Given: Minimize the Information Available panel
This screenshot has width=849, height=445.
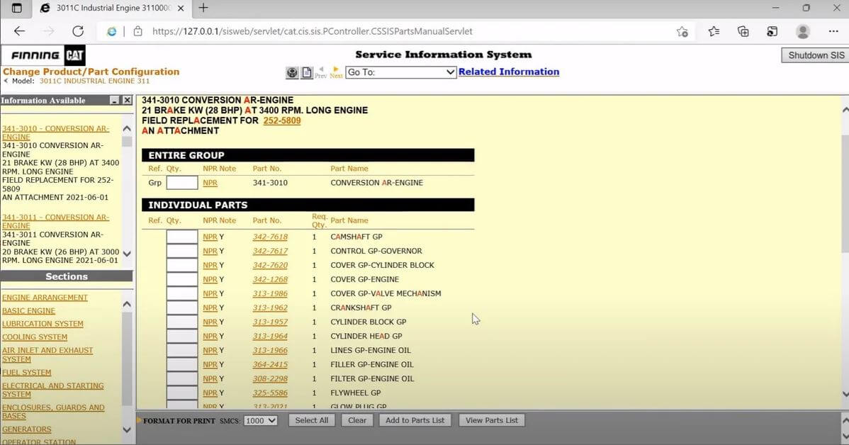Looking at the screenshot, I should click(115, 101).
